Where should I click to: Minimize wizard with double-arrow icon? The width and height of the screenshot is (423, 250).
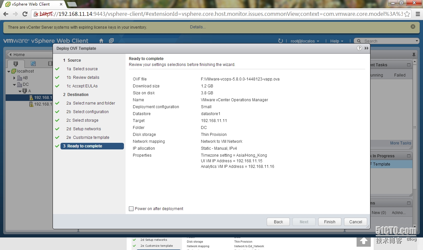coord(366,48)
